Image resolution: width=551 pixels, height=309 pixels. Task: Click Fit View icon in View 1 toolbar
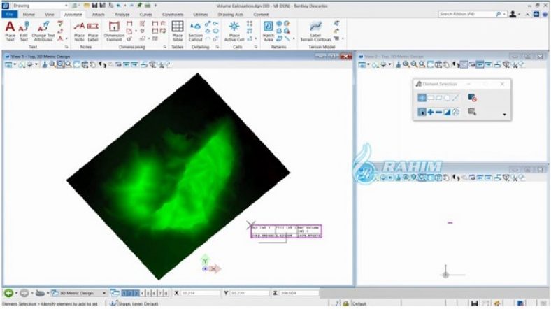(x=77, y=64)
